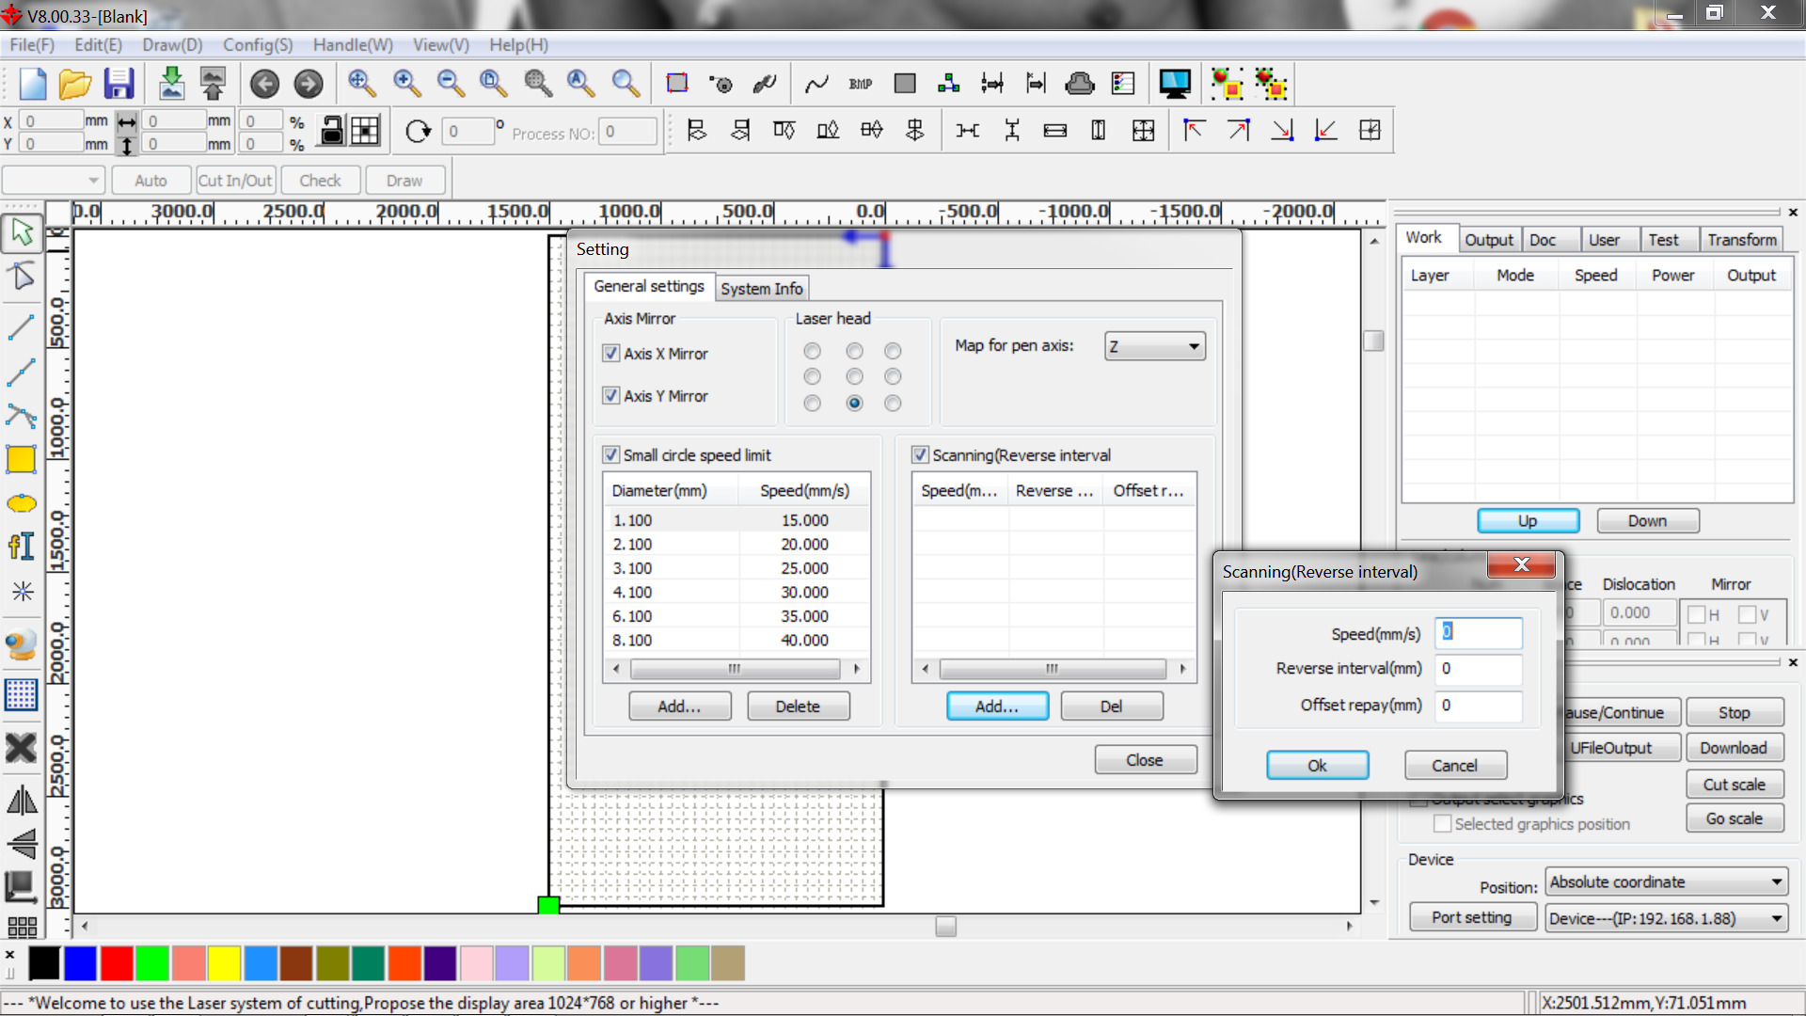Click the Download button

click(x=1734, y=747)
